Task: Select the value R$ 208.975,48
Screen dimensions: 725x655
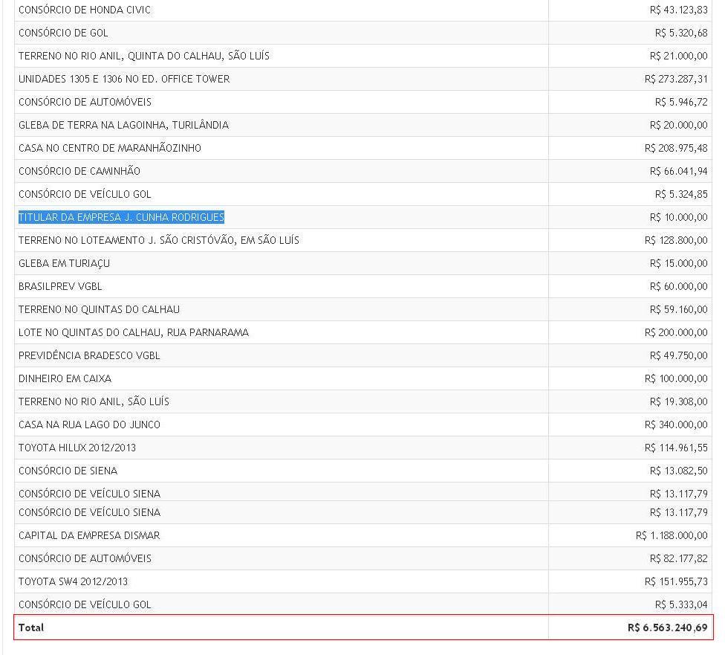Action: point(676,148)
